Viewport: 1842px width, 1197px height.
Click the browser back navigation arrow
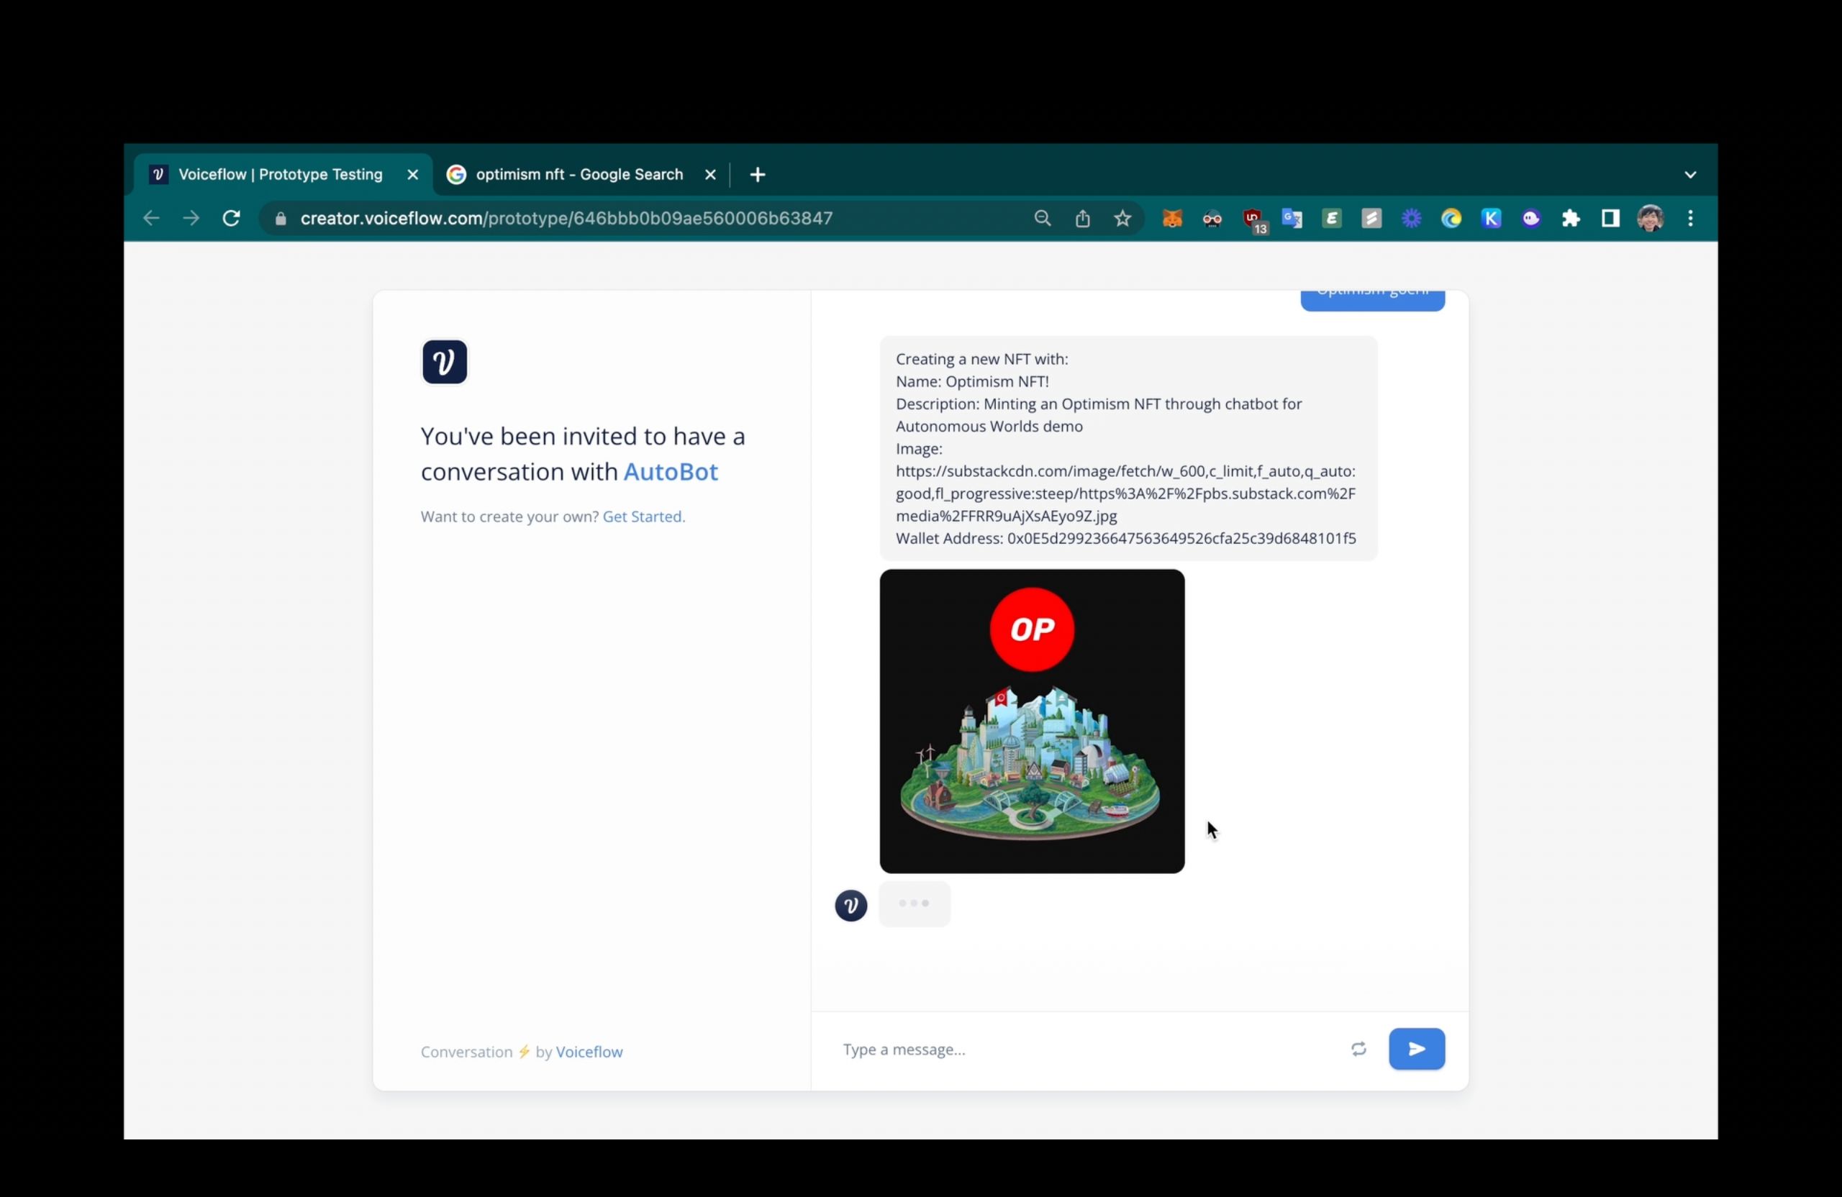click(x=150, y=217)
